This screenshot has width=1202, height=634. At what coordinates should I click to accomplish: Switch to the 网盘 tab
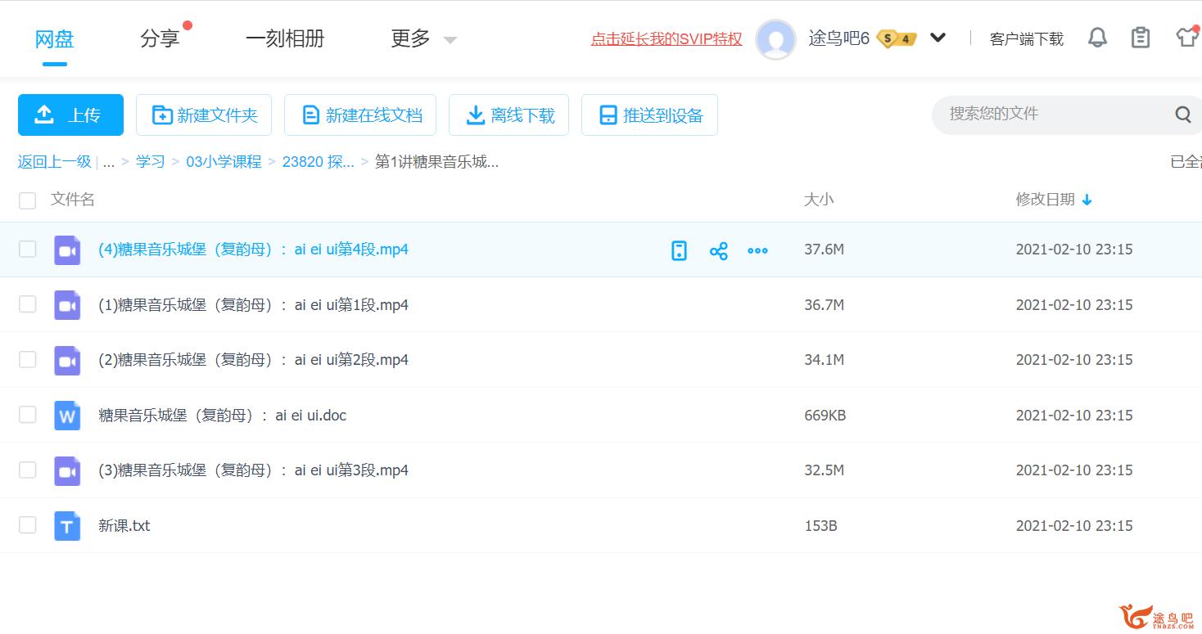[55, 38]
